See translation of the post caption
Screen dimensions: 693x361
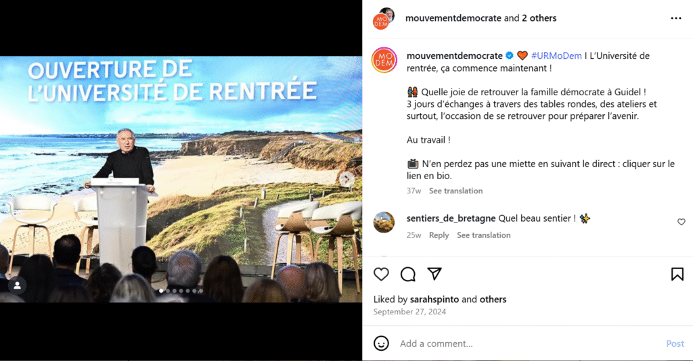coord(455,191)
